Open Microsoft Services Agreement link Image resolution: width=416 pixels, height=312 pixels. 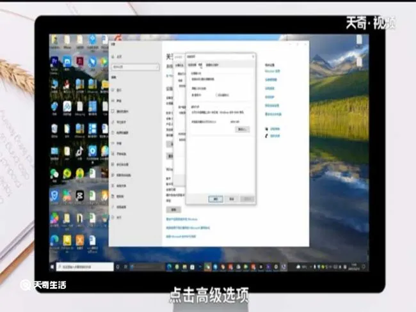pyautogui.click(x=188, y=228)
